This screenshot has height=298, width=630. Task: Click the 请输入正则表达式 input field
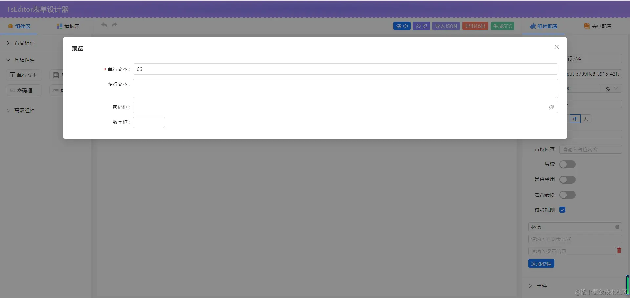[575, 239]
